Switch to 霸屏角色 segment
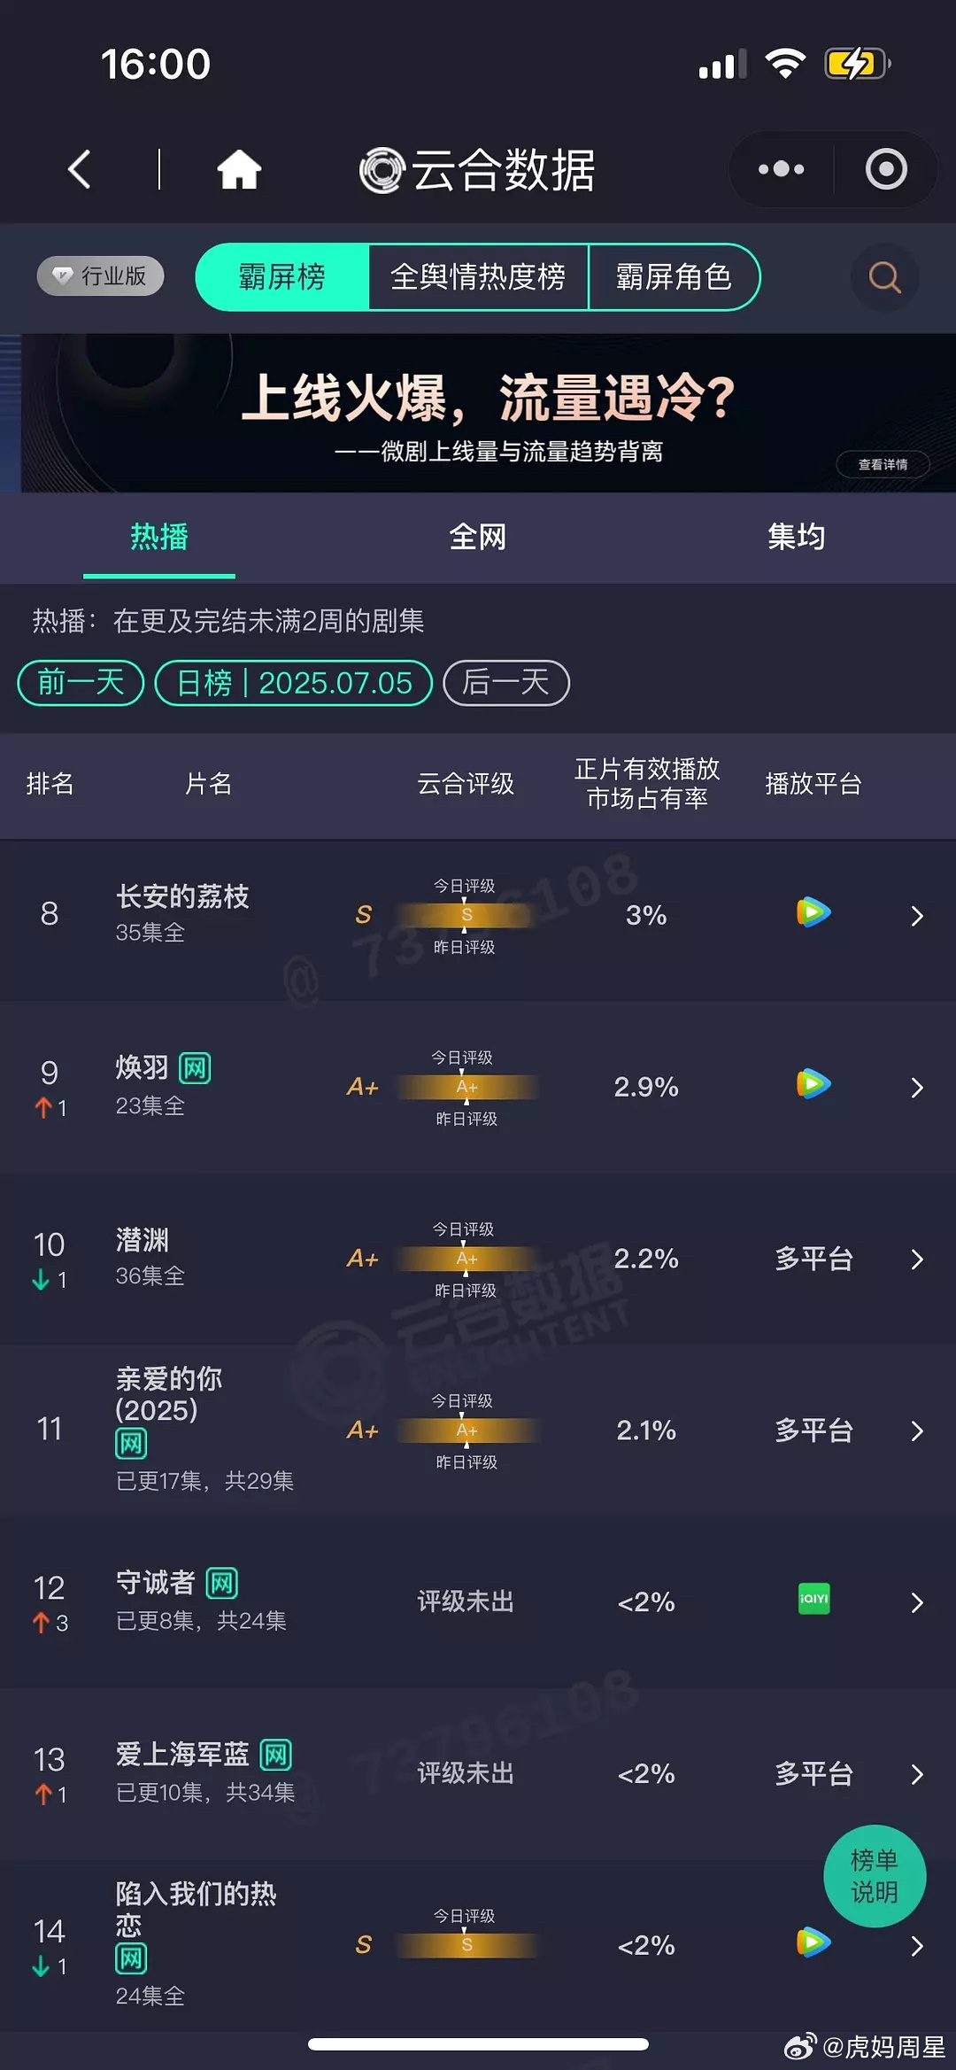This screenshot has height=2070, width=956. click(x=674, y=277)
